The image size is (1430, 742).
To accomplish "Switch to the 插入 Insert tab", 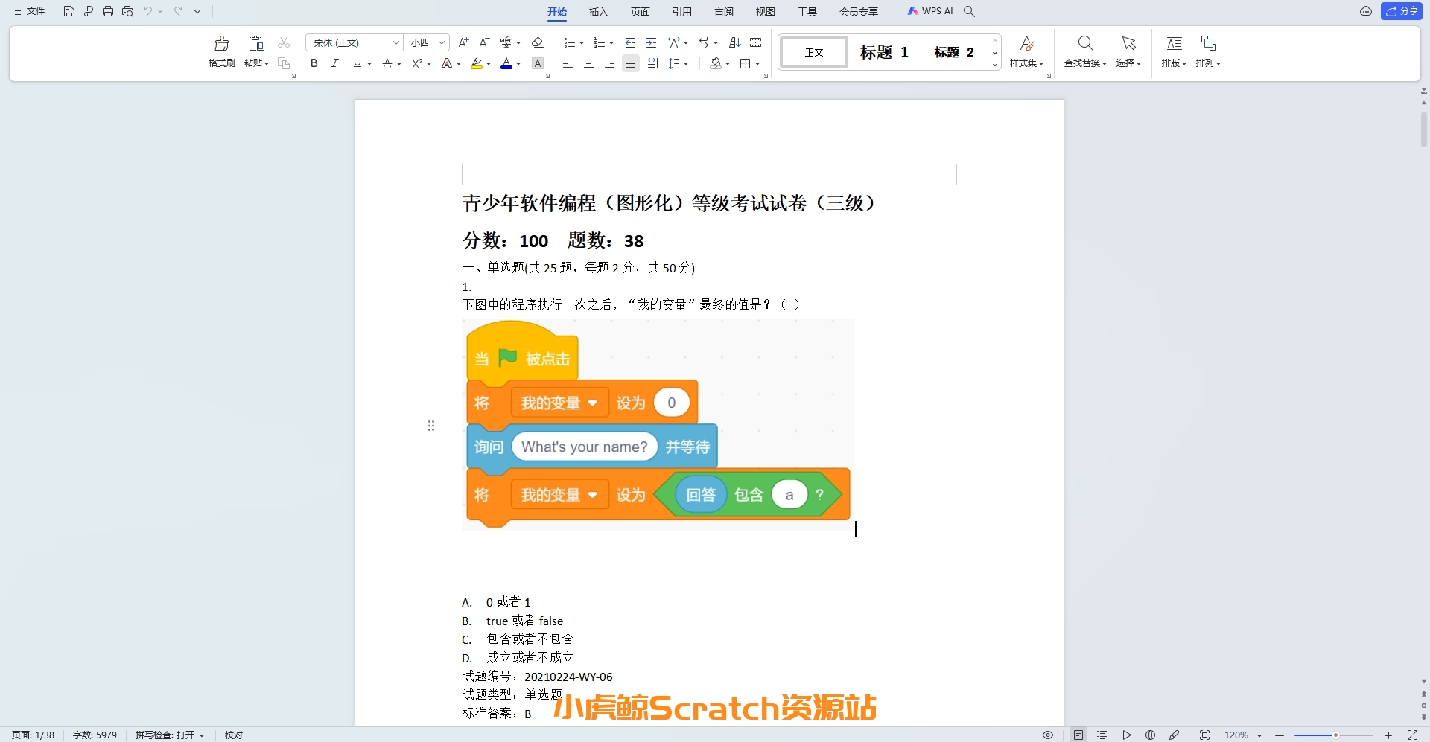I will pyautogui.click(x=598, y=12).
